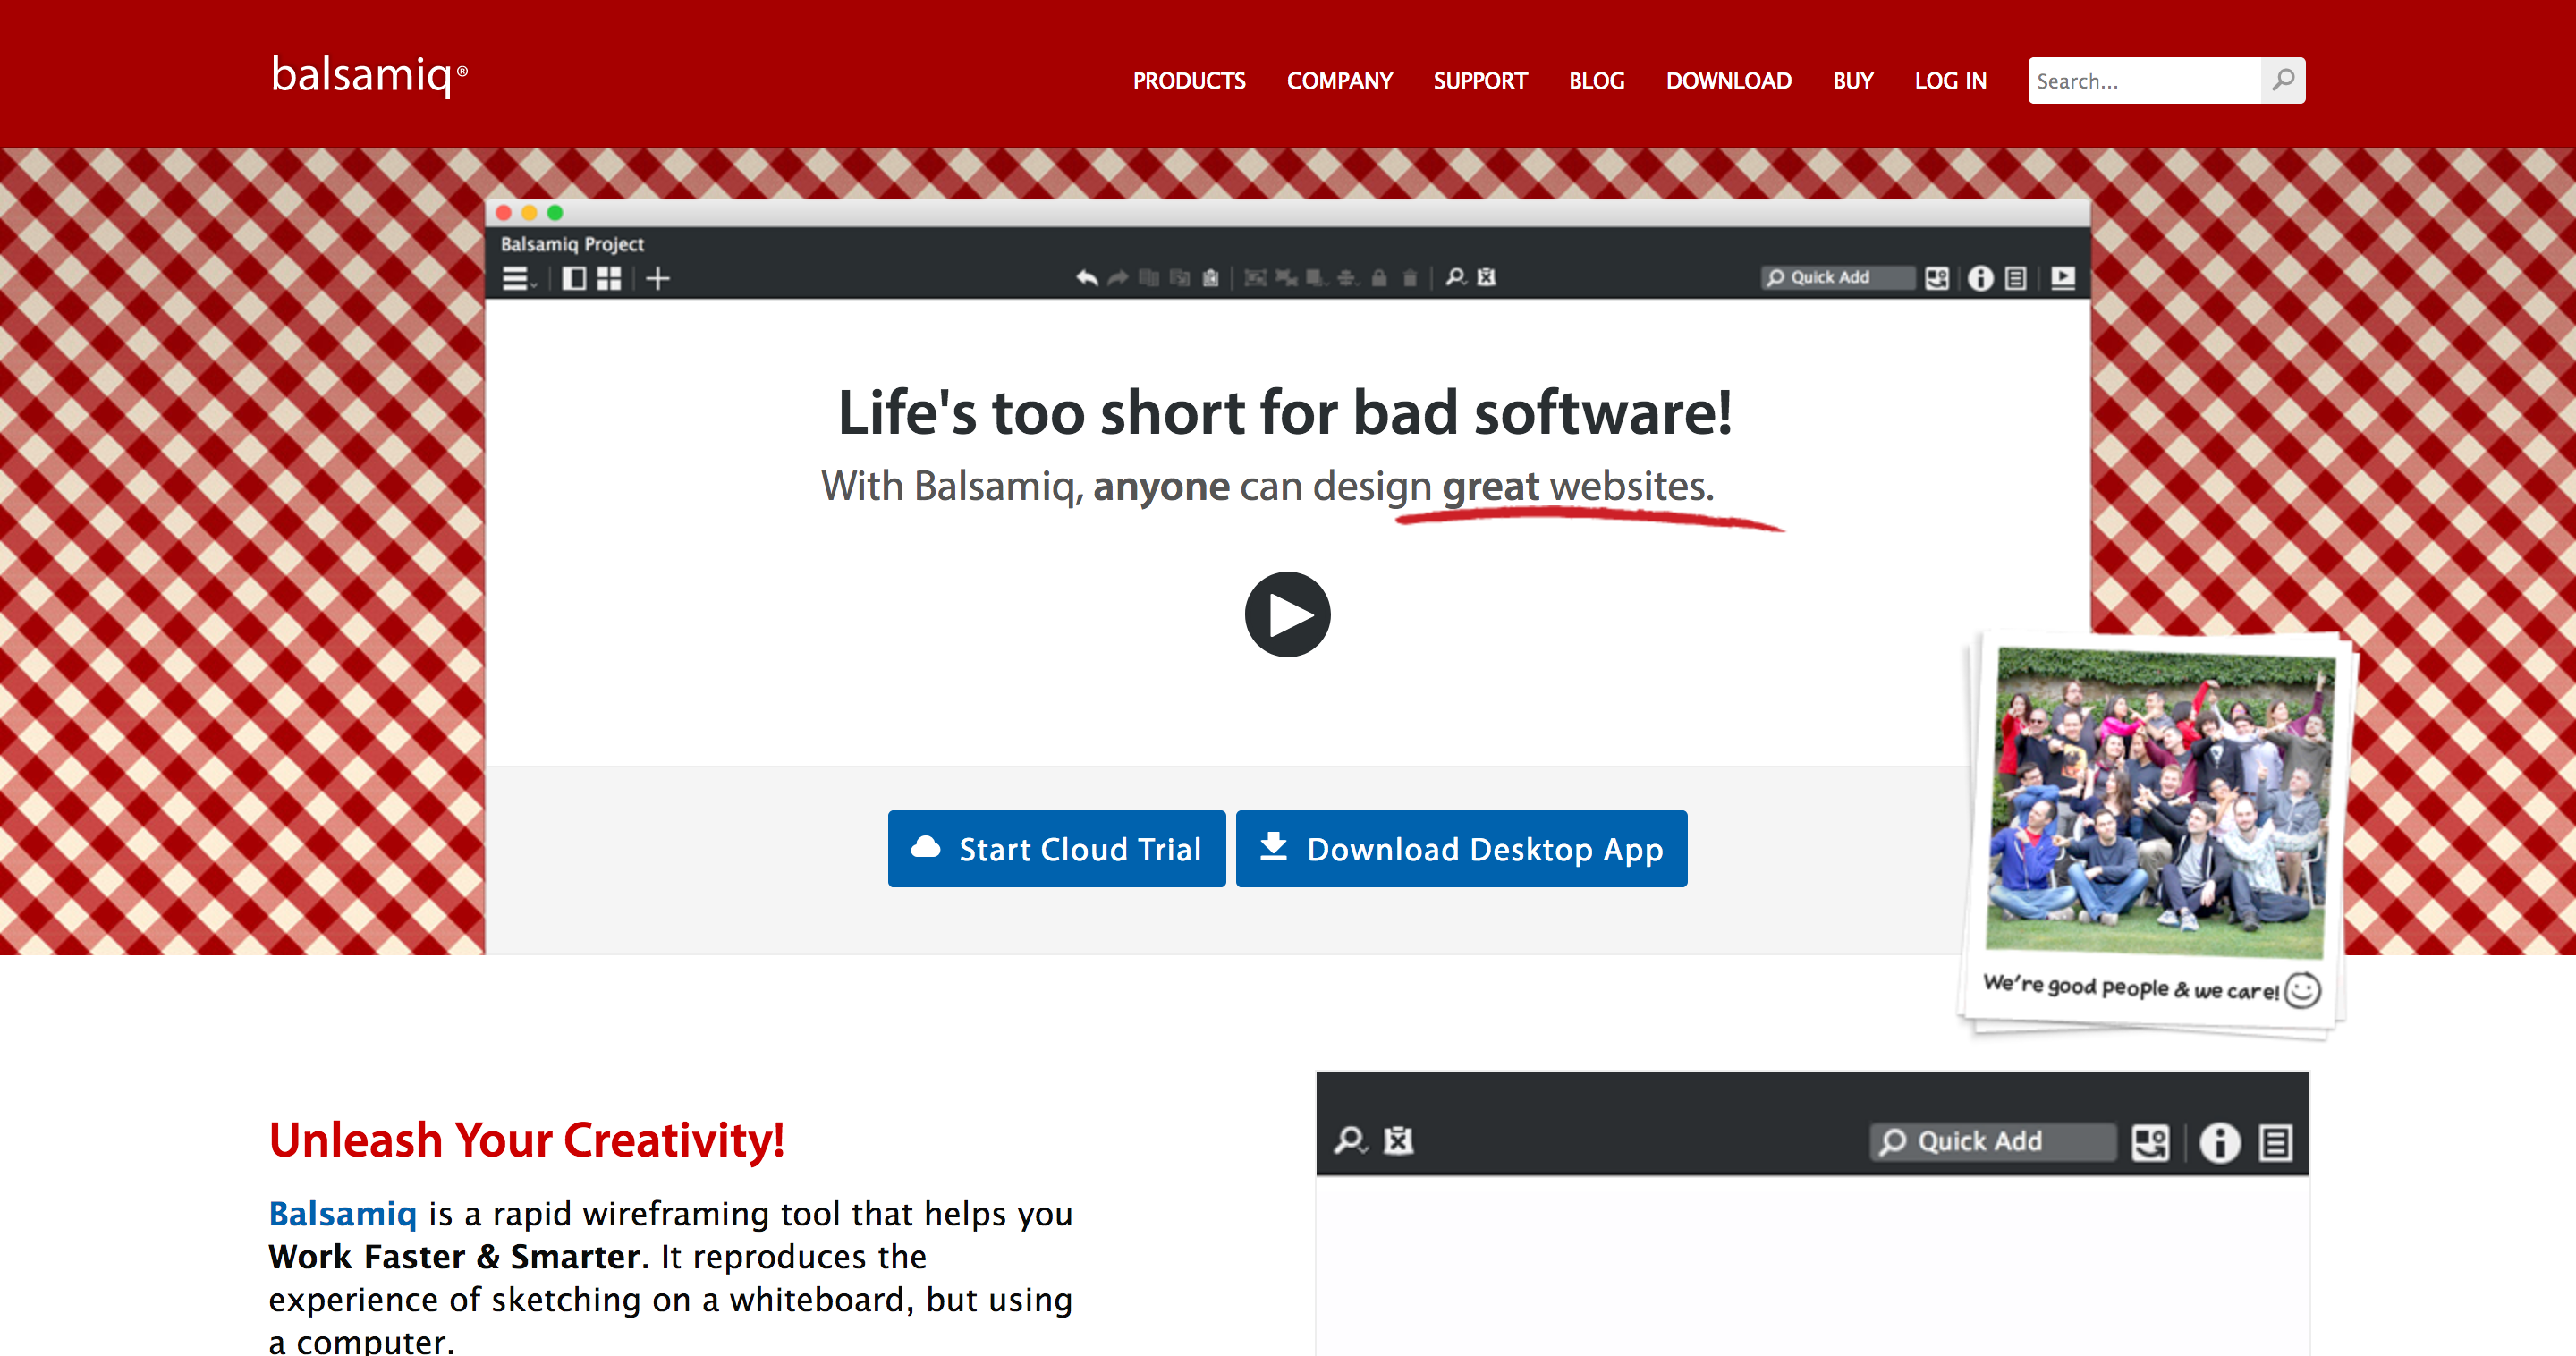2576x1356 pixels.
Task: Click the paste clipboard icon
Action: 1210,278
